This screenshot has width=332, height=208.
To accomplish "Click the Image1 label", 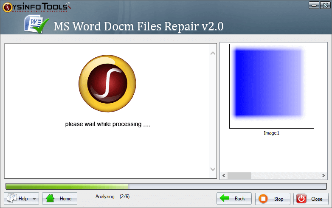I will tap(271, 133).
